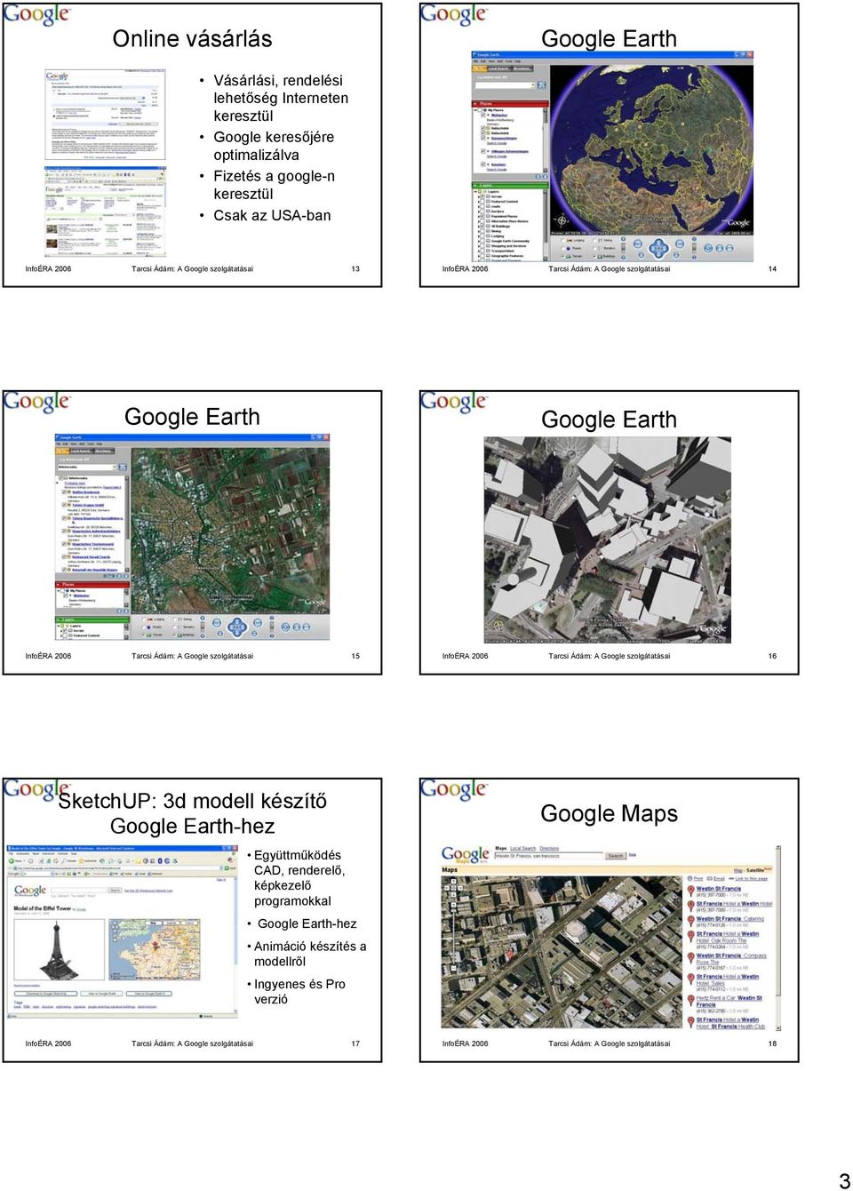Screen dimensions: 853x1191
Task: Toggle the Populated Places layer checkbox on slide 14
Action: tap(482, 216)
